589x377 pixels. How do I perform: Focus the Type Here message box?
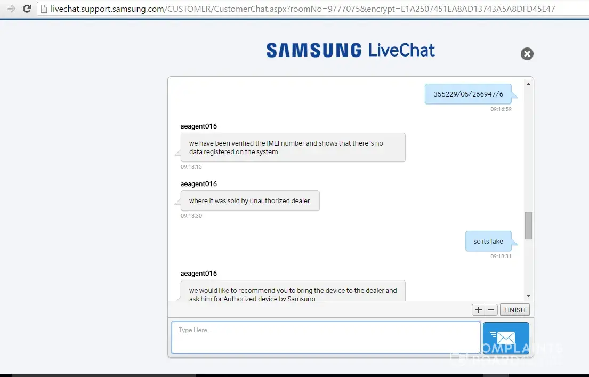coord(326,338)
